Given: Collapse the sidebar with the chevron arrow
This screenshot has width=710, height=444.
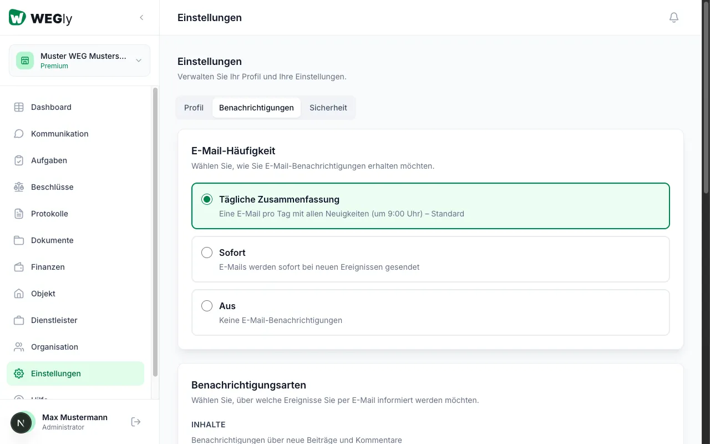Looking at the screenshot, I should pyautogui.click(x=141, y=18).
